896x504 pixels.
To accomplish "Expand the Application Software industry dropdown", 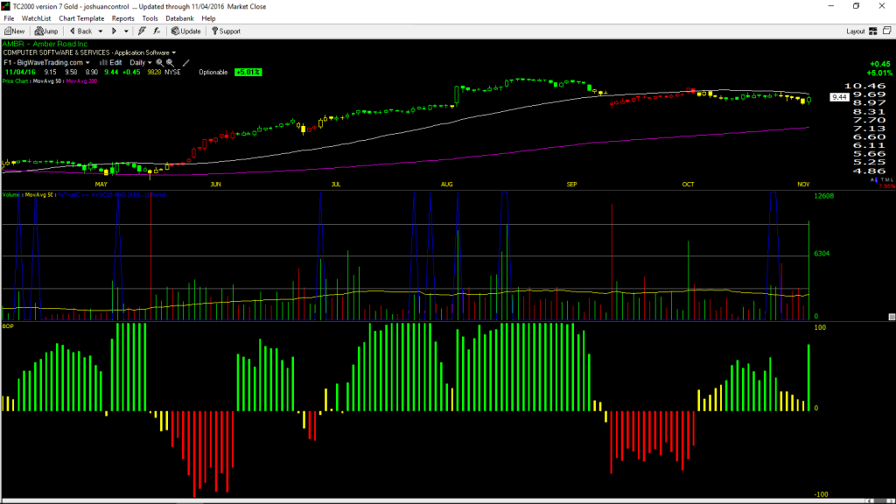I will [x=174, y=52].
